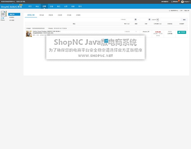Click the 订单 breadcrumb link
Image resolution: width=191 pixels, height=149 pixels.
pyautogui.click(x=181, y=11)
